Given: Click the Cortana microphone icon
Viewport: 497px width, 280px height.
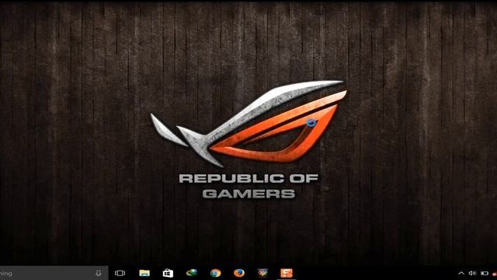Looking at the screenshot, I should click(x=99, y=273).
